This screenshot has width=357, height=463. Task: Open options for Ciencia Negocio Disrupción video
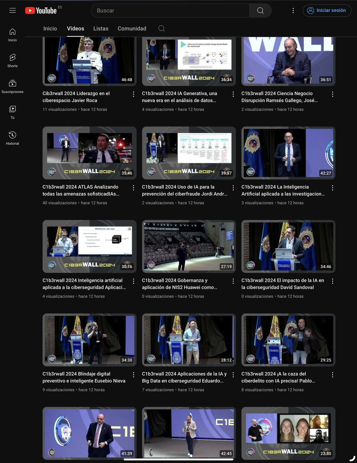click(333, 94)
